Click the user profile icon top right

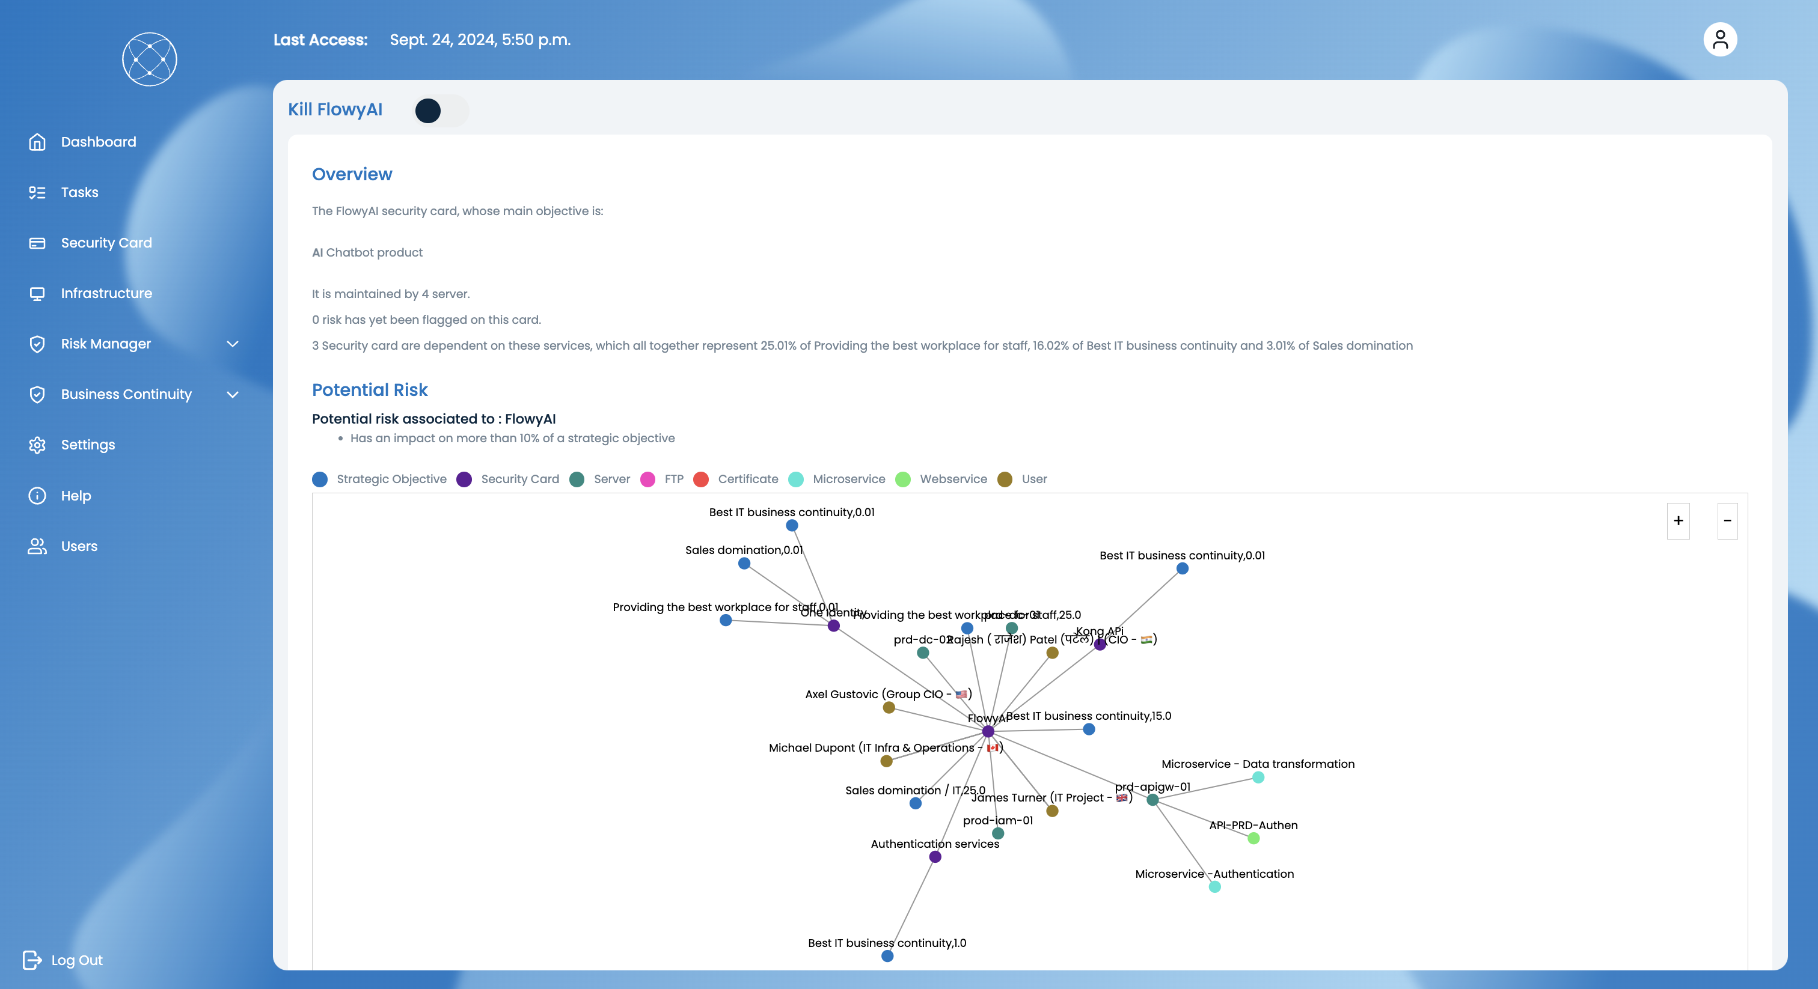click(1721, 39)
